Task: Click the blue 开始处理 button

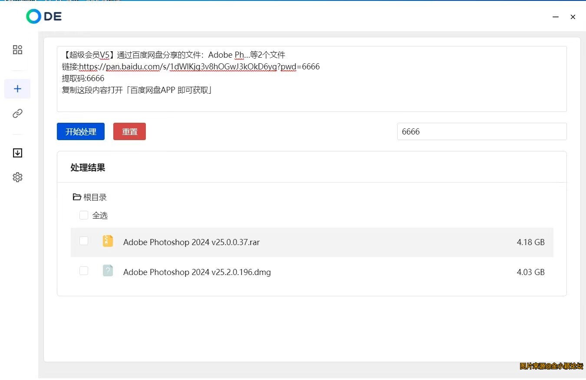Action: [x=81, y=131]
